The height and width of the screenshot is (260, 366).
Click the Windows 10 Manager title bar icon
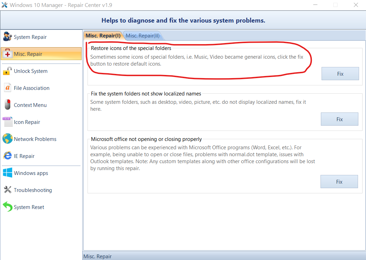[x=5, y=5]
